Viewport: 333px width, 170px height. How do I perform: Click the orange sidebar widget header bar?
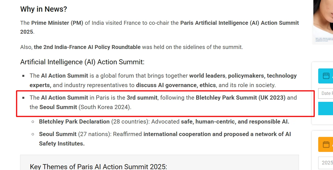pos(325,144)
